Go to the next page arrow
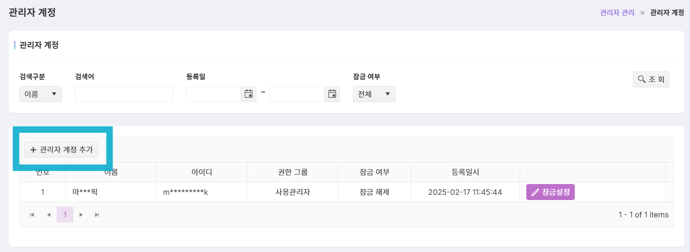 81,215
